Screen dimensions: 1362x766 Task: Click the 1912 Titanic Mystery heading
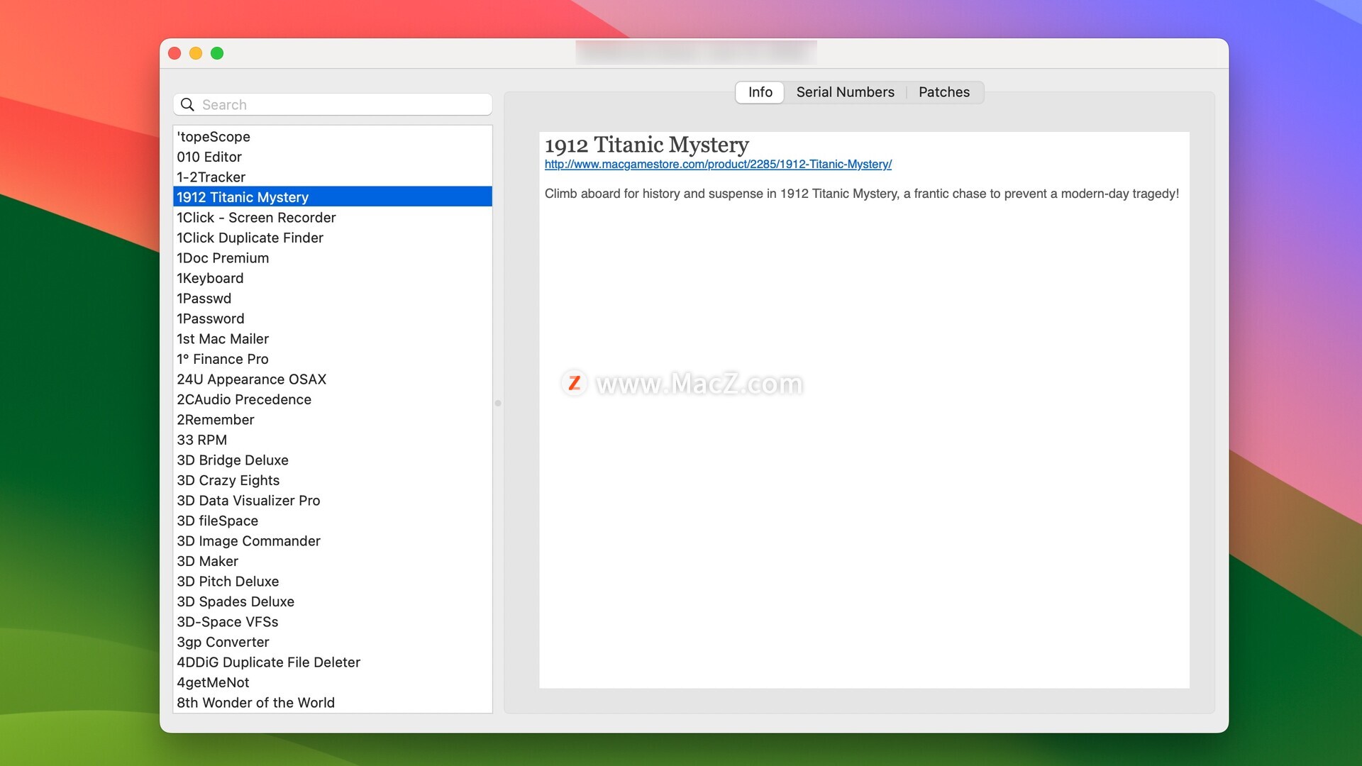coord(646,145)
